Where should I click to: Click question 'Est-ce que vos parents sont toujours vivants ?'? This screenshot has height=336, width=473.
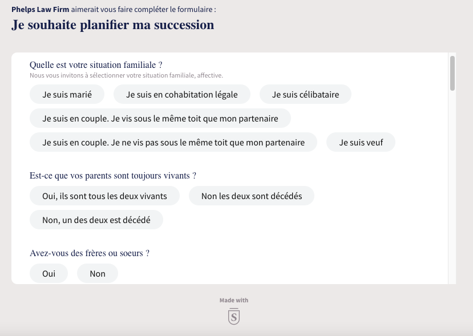pyautogui.click(x=113, y=176)
